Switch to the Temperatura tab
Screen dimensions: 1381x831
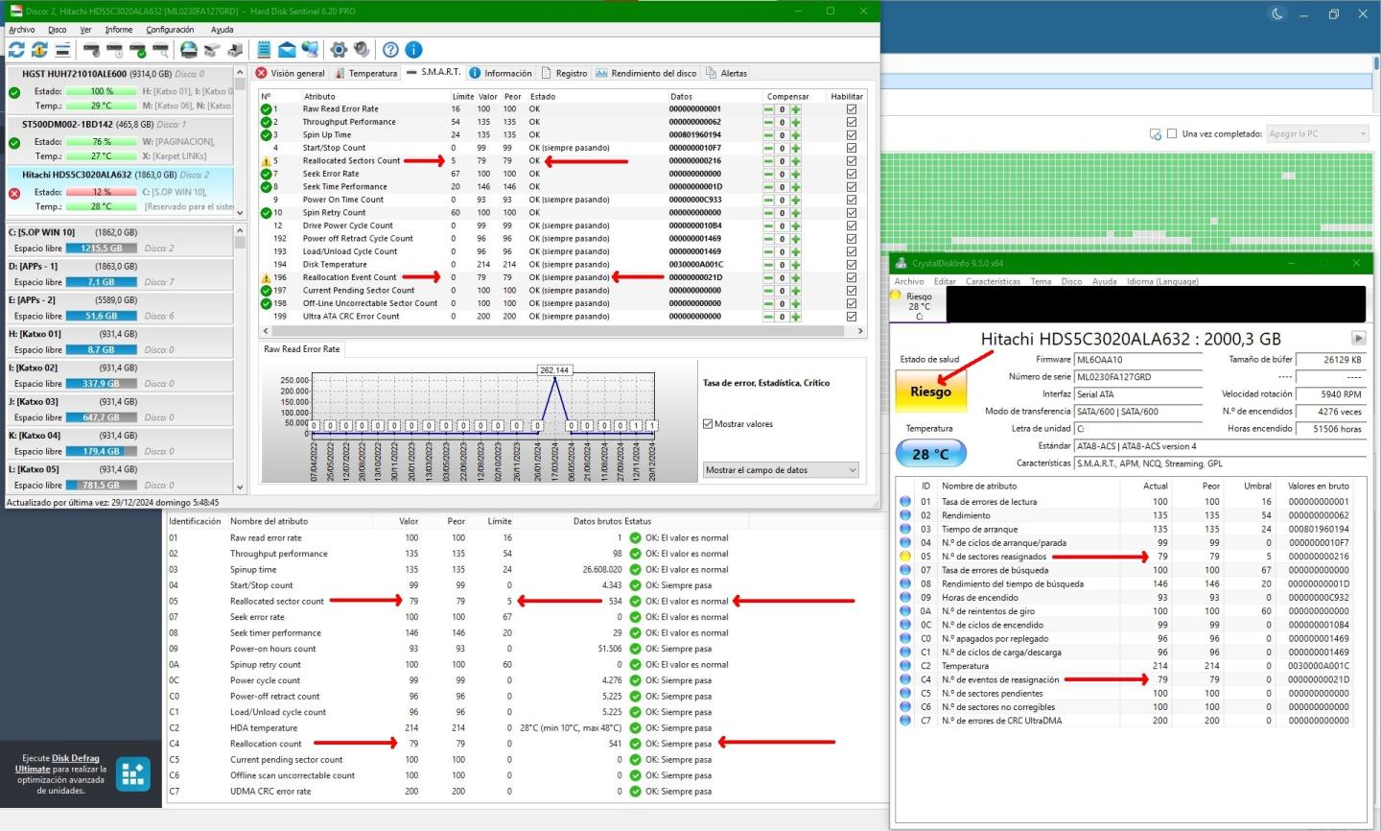pyautogui.click(x=365, y=73)
